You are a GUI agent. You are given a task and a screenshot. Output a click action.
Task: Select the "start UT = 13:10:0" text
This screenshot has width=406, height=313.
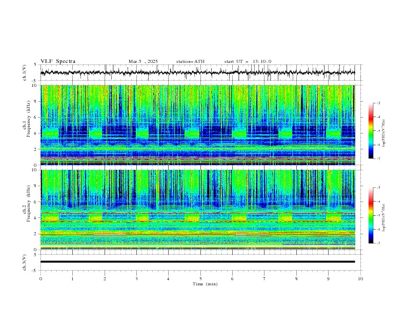tap(248, 61)
